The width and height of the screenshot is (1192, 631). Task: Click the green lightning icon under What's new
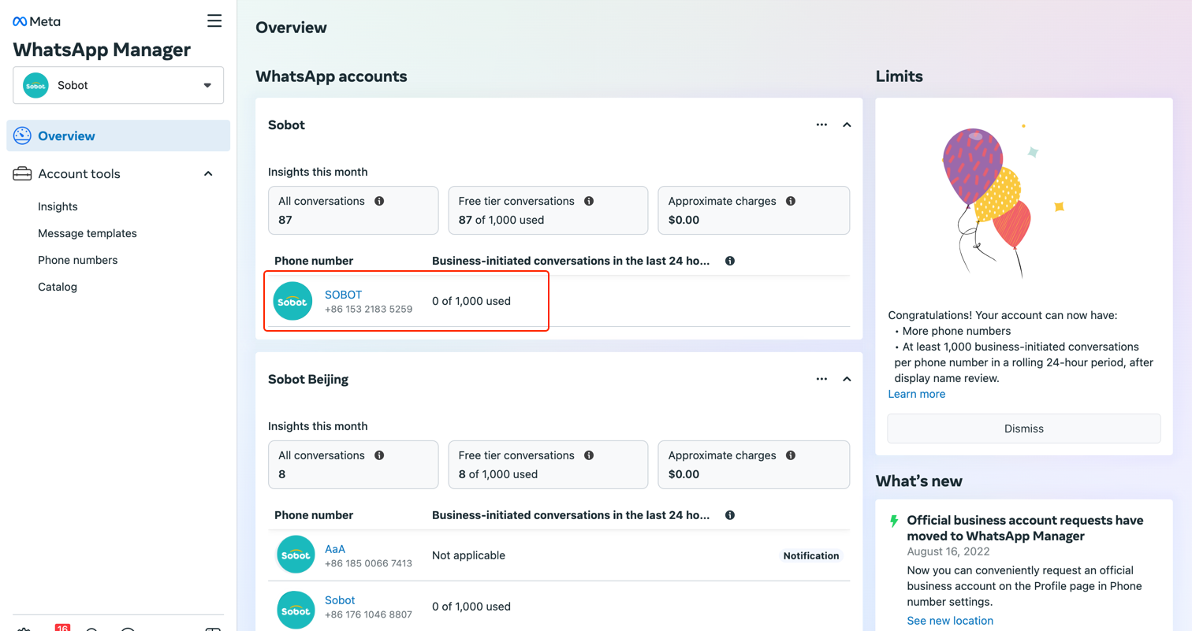[894, 521]
